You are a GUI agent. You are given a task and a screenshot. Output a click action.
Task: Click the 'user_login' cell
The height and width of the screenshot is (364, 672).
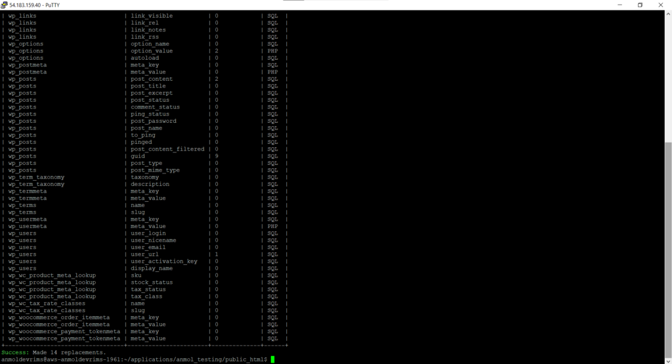point(148,233)
